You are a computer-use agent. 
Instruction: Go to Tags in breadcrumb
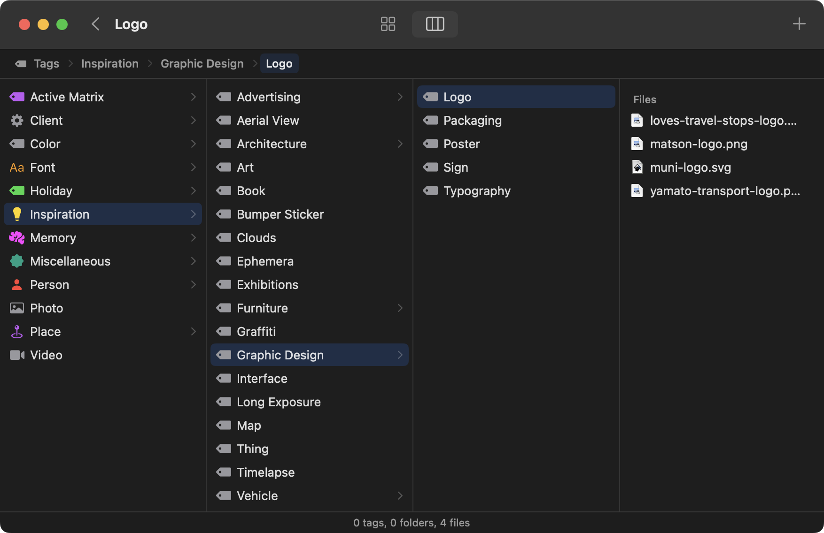[47, 64]
